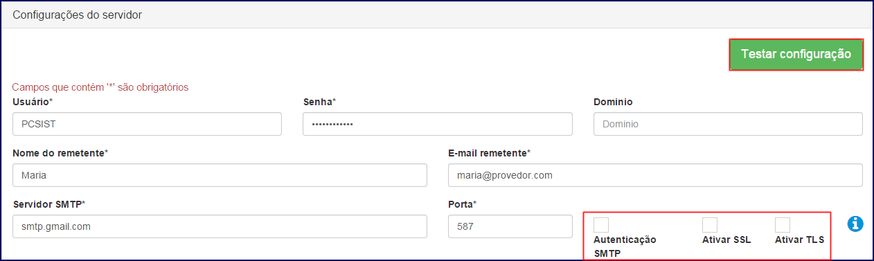This screenshot has height=261, width=874.
Task: Click the red required-fields notice text
Action: (x=100, y=87)
